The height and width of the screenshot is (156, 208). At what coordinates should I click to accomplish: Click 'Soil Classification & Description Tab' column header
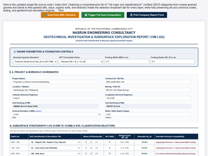[55, 136]
